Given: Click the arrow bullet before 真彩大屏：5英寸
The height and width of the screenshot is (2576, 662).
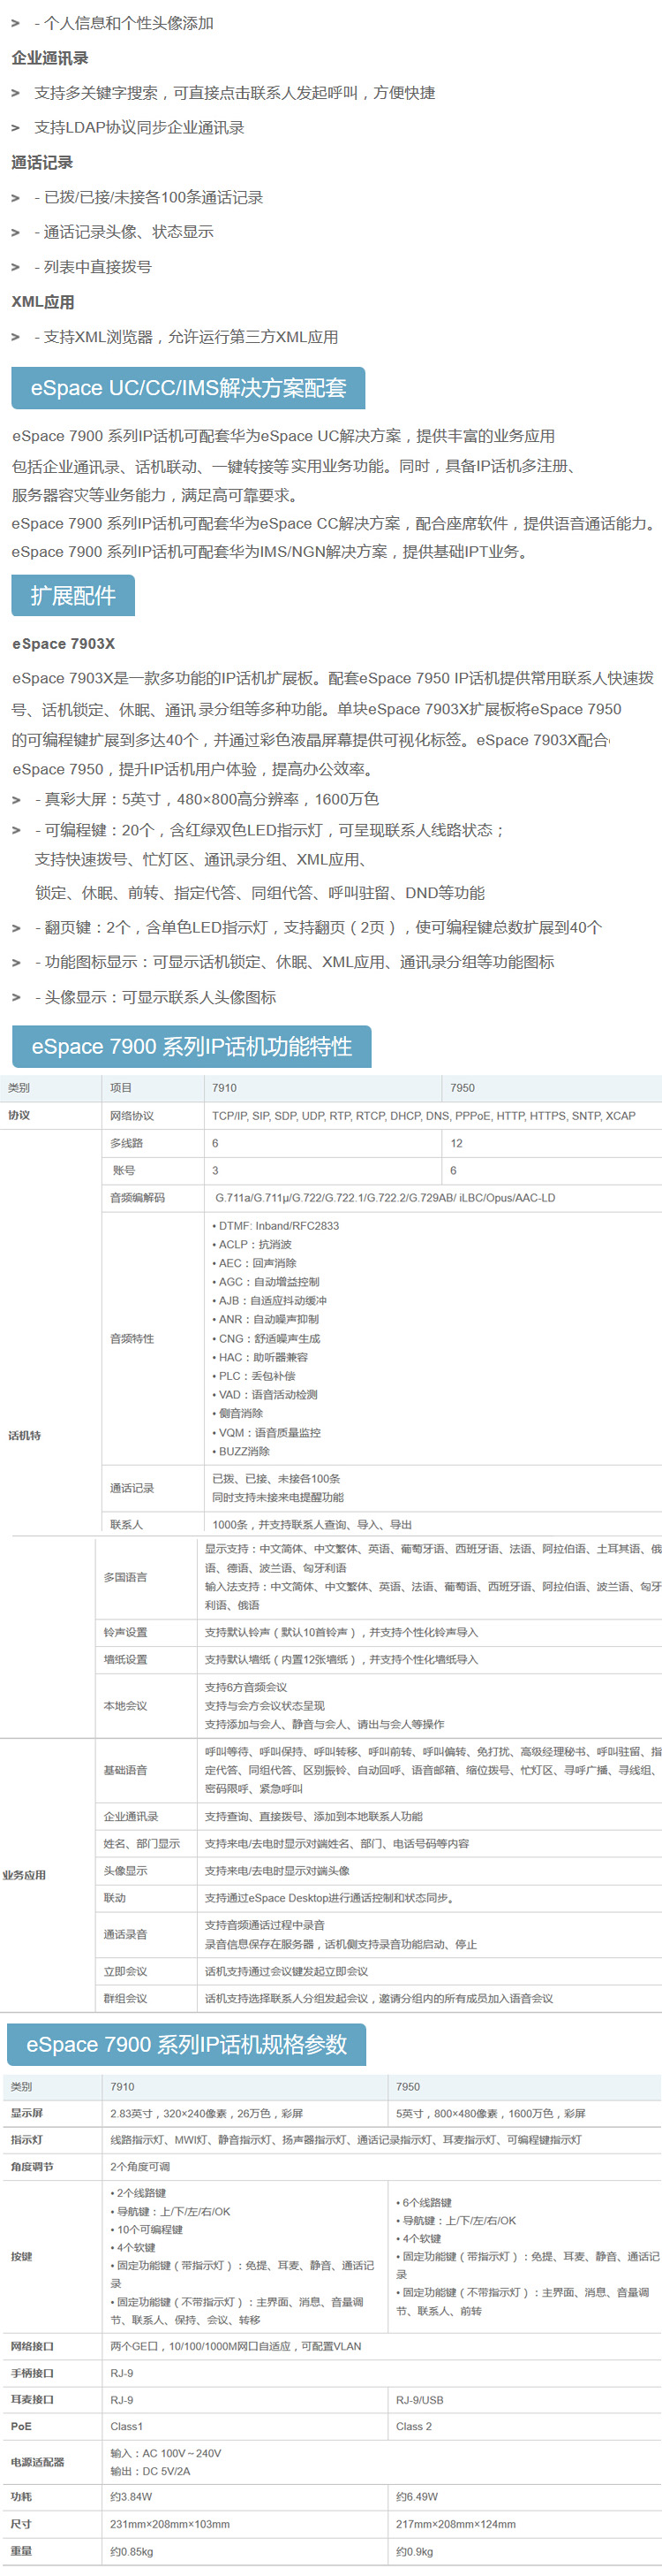Looking at the screenshot, I should click(x=15, y=800).
